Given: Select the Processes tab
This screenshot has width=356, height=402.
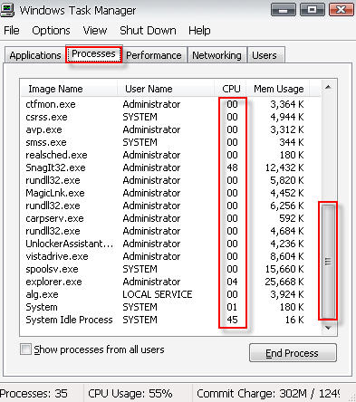Looking at the screenshot, I should [93, 54].
